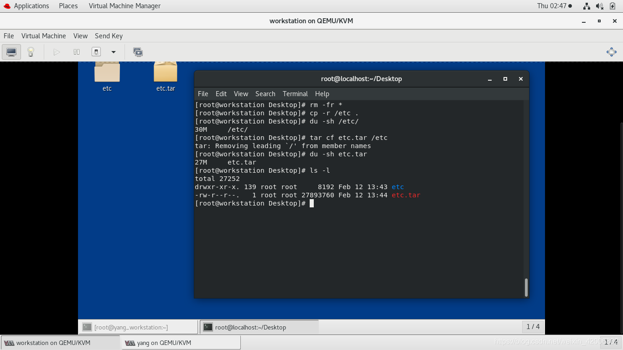The width and height of the screenshot is (623, 350).
Task: Click the 'du -sh etc.tar' command
Action: pos(338,154)
